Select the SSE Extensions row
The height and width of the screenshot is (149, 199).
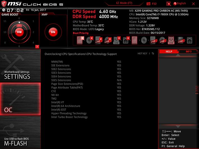click(x=86, y=65)
